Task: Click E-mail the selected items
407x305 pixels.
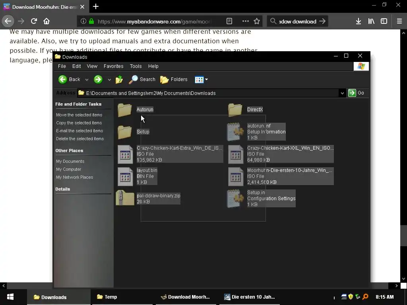Action: click(x=79, y=131)
